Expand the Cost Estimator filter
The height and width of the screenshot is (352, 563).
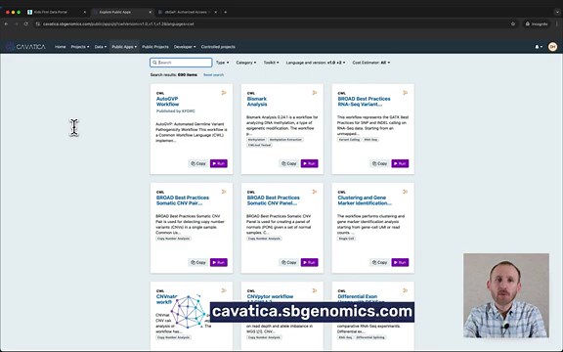pos(370,63)
